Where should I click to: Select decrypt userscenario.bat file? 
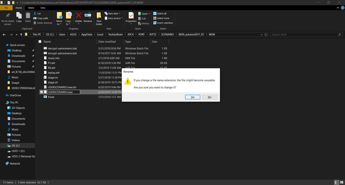click(62, 48)
